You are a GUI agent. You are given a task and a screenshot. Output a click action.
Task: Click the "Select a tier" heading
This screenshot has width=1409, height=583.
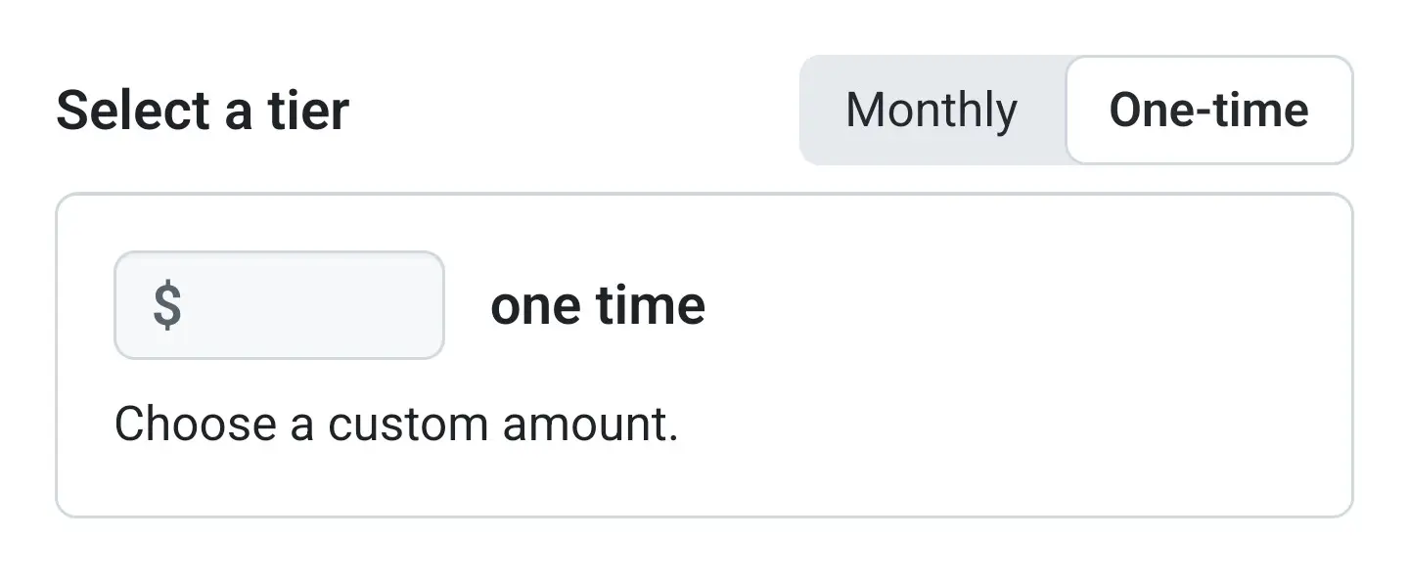203,110
